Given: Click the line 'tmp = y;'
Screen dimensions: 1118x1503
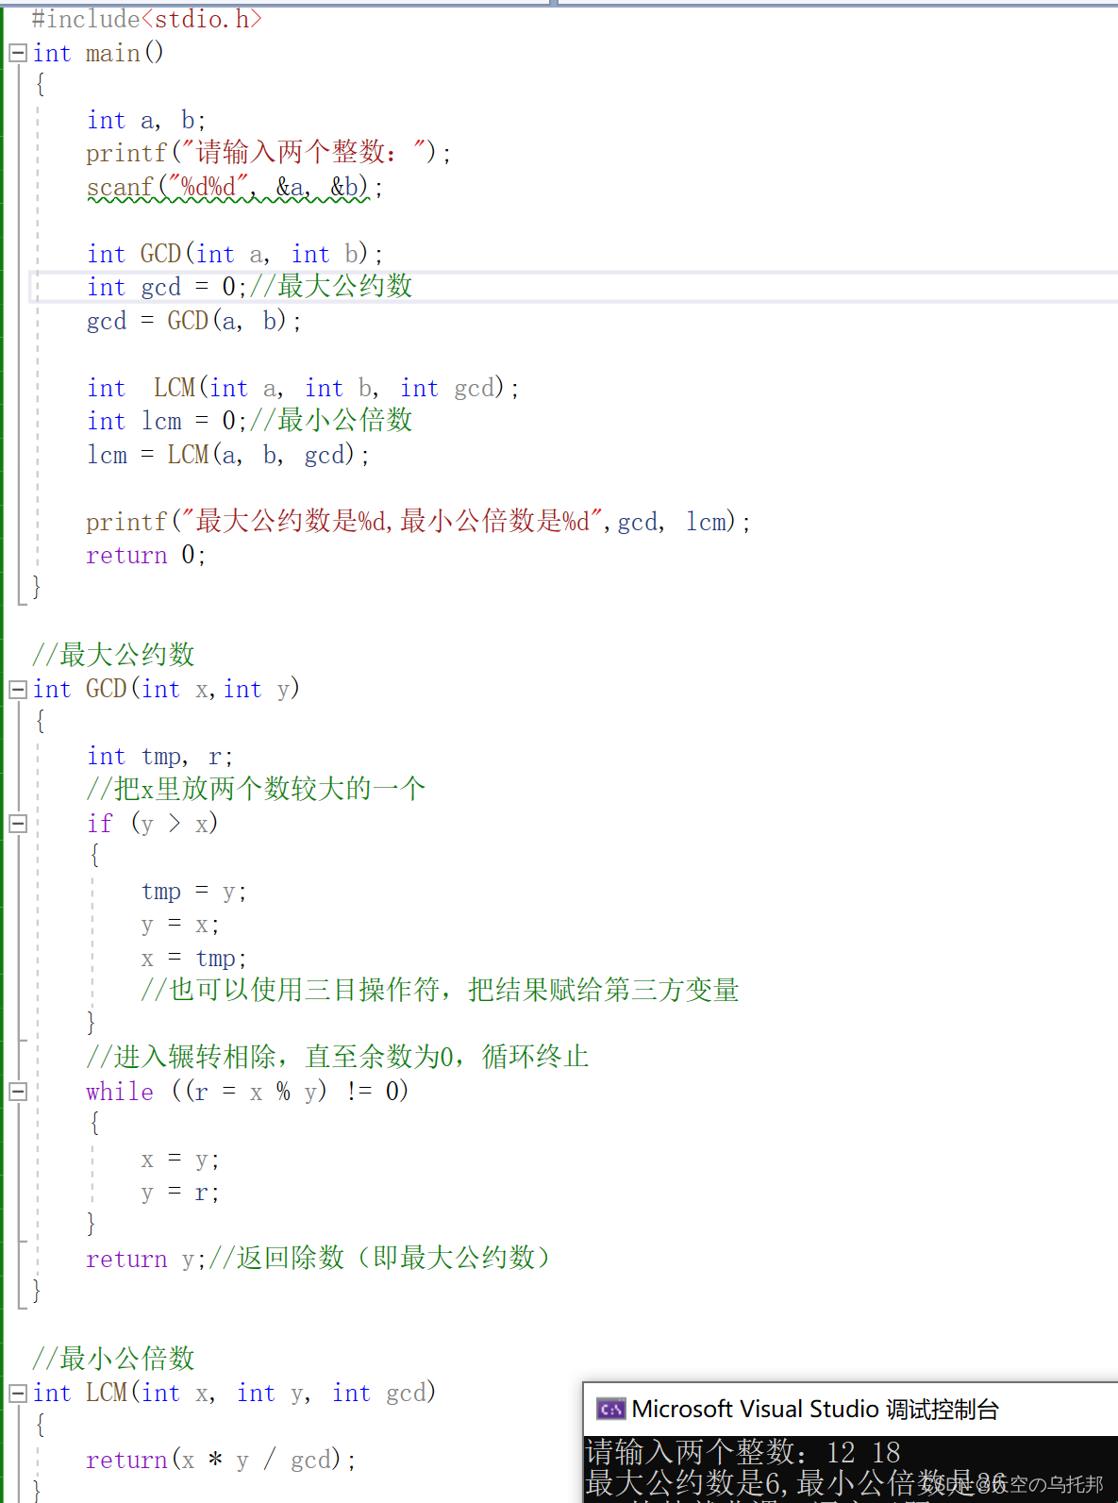Looking at the screenshot, I should [x=194, y=892].
